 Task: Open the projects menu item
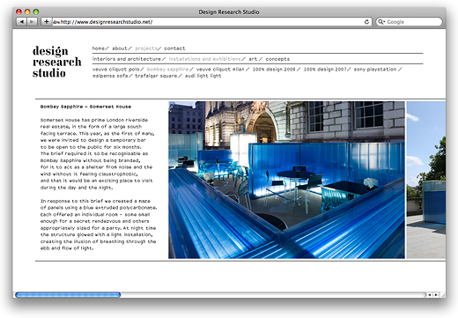point(146,48)
